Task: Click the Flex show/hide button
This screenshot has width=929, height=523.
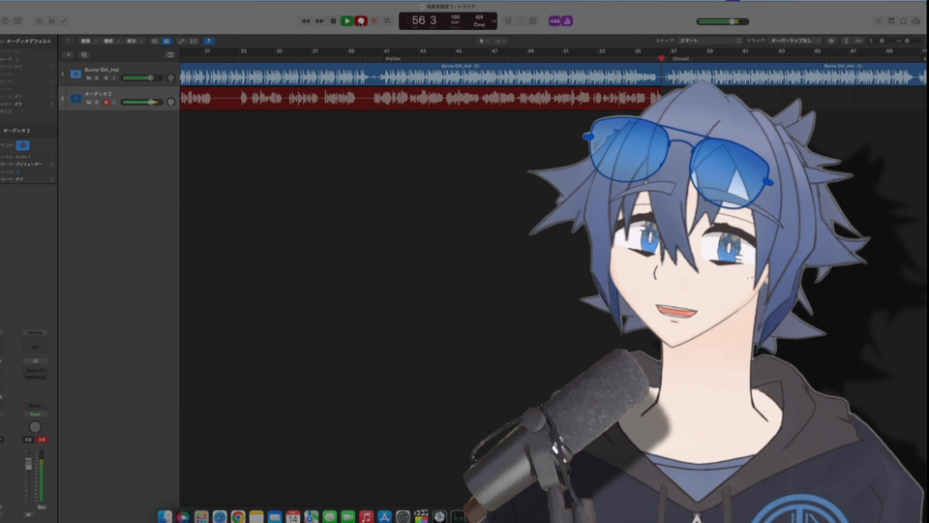Action: coord(194,41)
